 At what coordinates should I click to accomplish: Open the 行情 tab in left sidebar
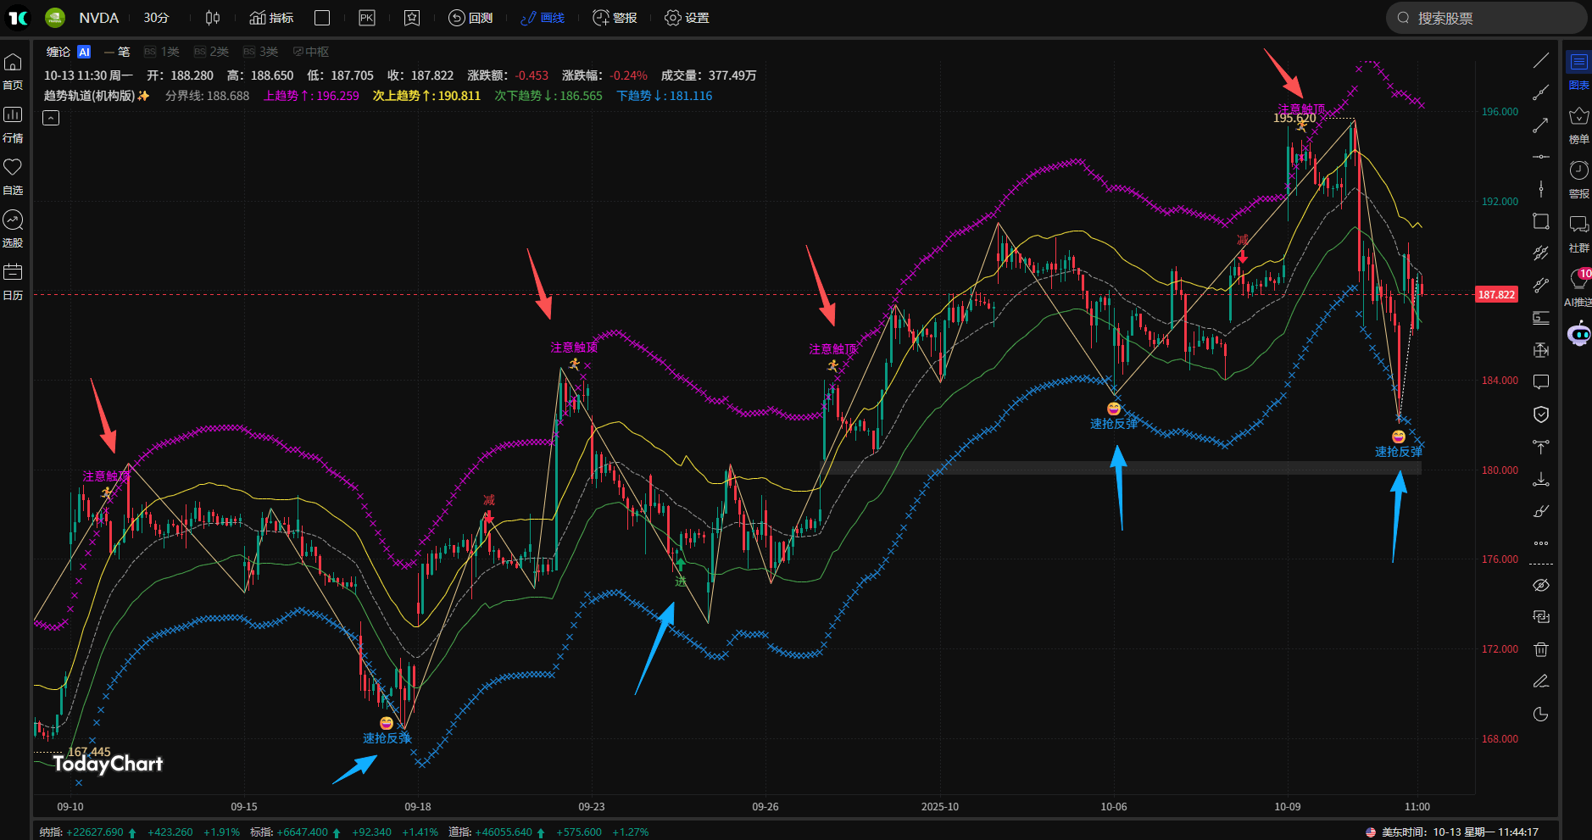[13, 123]
